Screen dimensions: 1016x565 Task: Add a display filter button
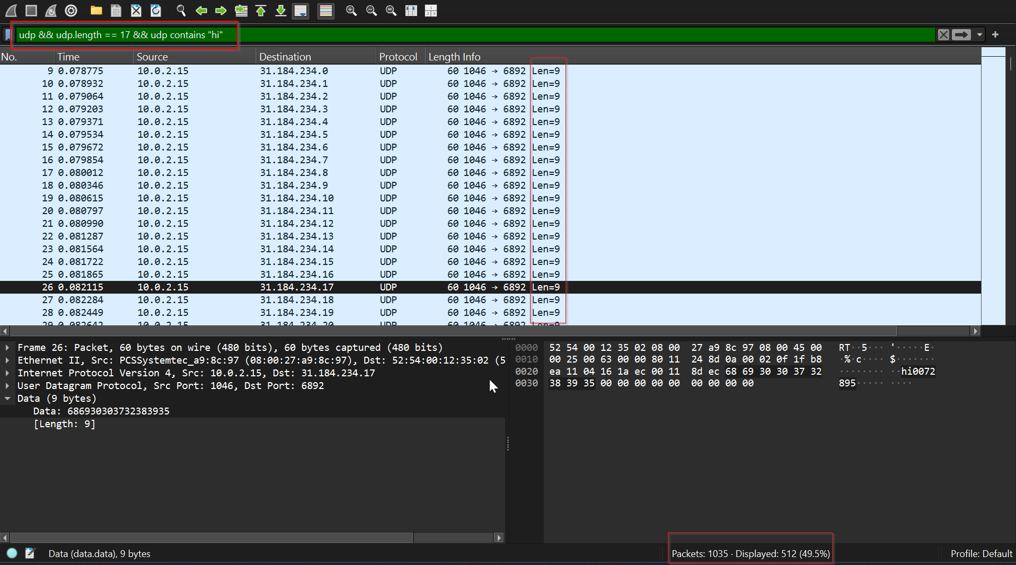(x=995, y=35)
